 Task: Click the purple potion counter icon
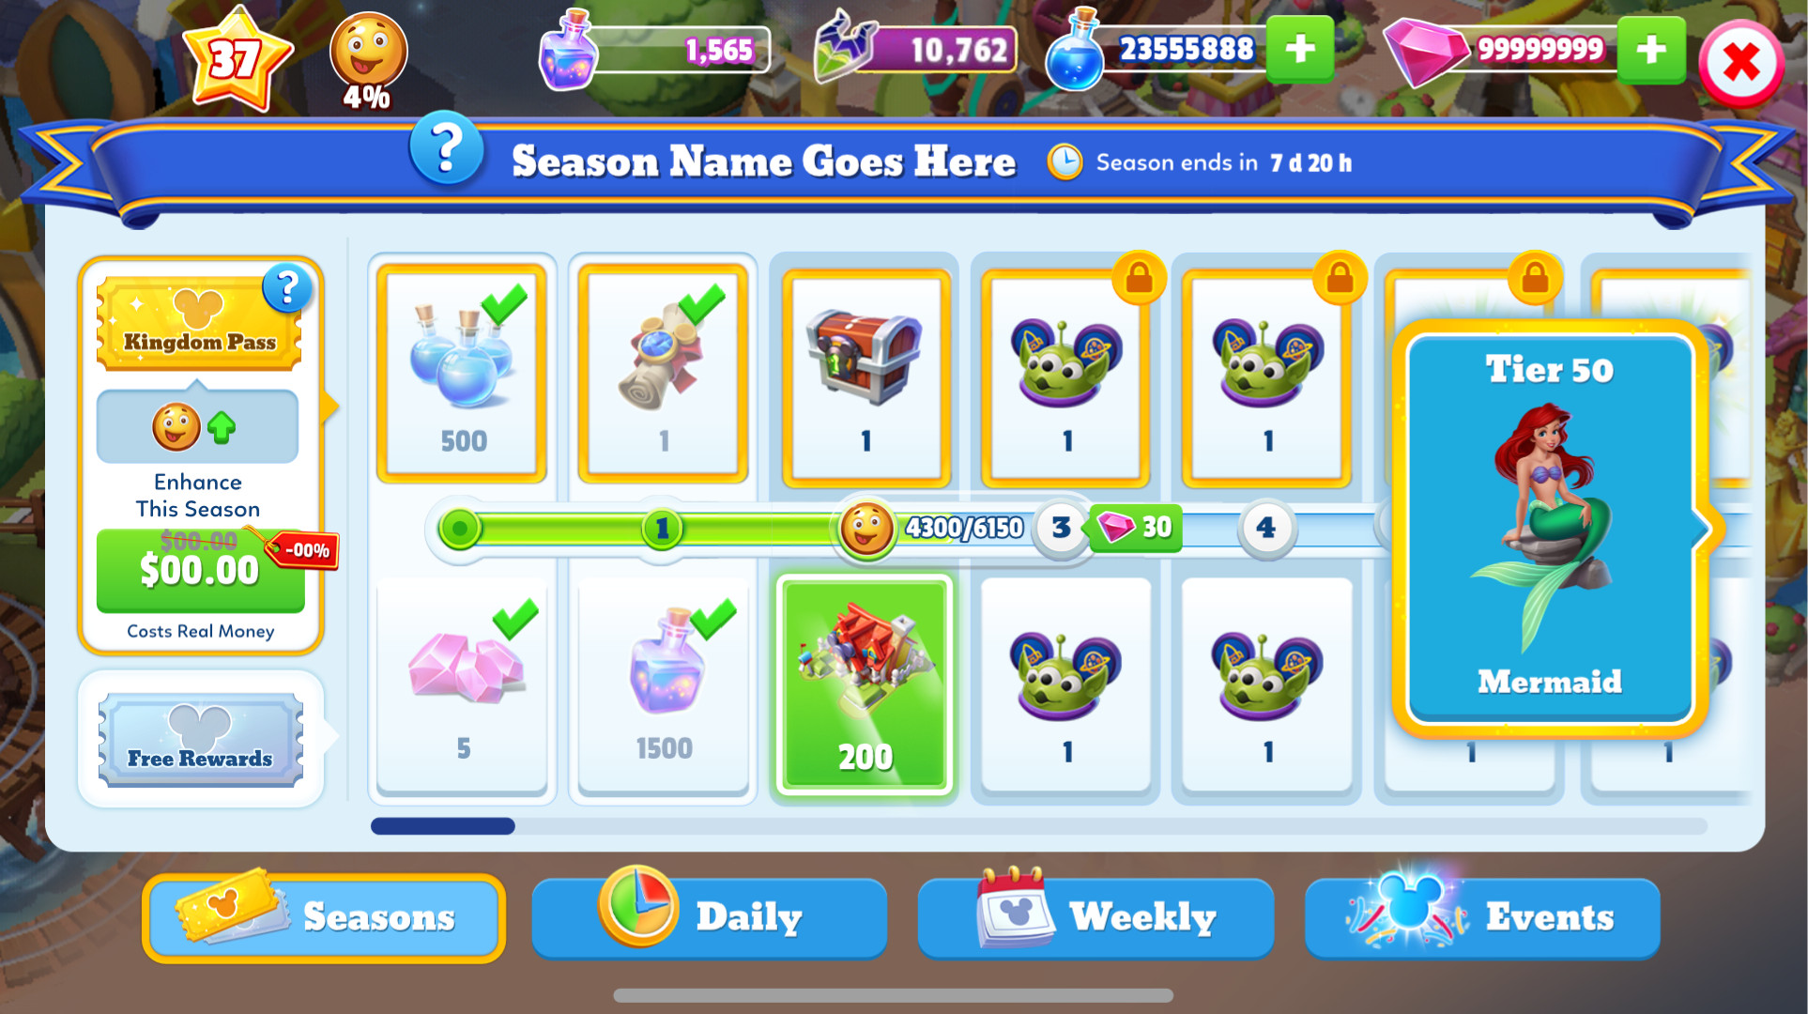568,52
